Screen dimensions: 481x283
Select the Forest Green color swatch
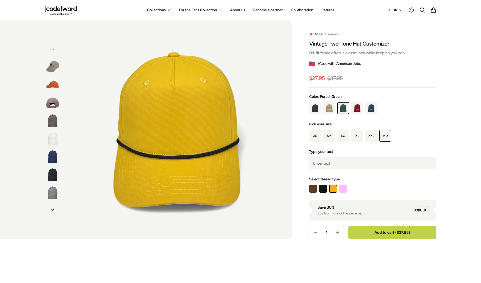(343, 108)
